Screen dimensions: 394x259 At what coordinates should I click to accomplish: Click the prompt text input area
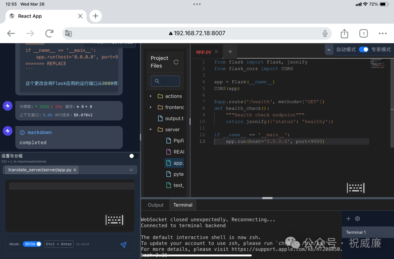(x=70, y=206)
